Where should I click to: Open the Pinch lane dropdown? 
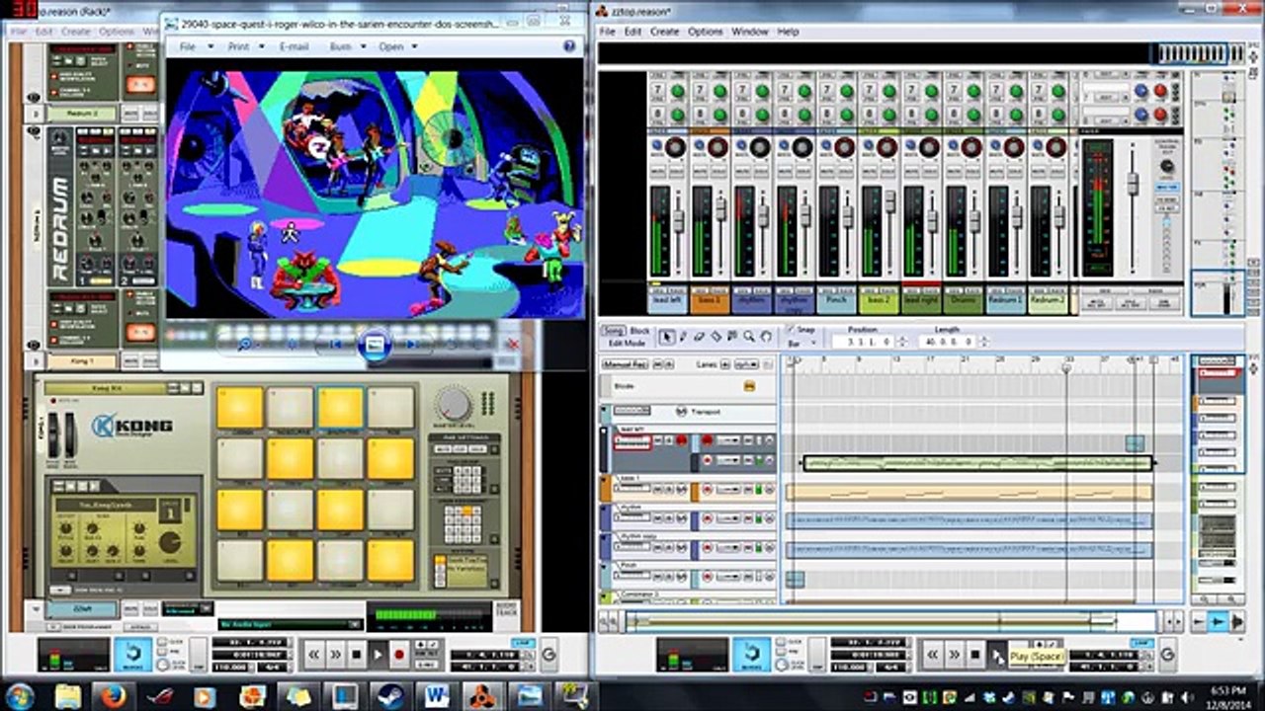click(x=728, y=576)
